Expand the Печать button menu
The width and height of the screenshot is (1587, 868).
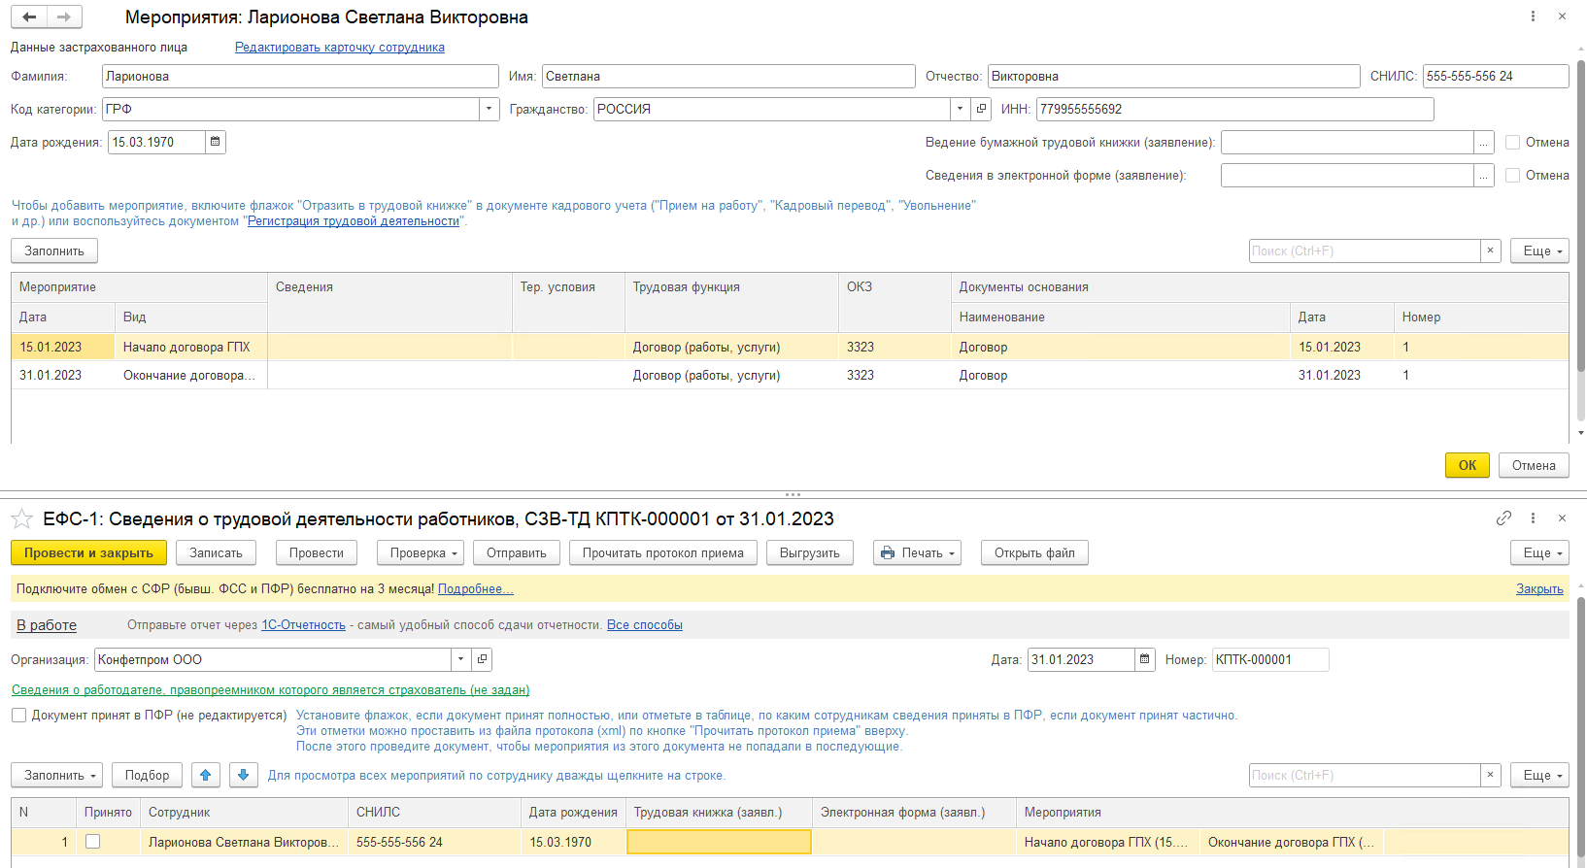point(917,553)
